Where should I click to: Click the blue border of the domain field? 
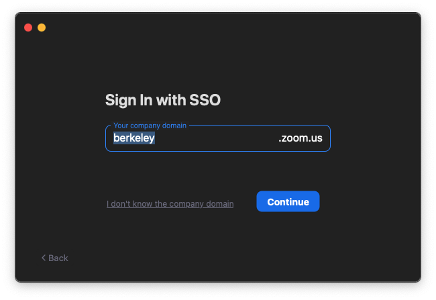tap(218, 151)
